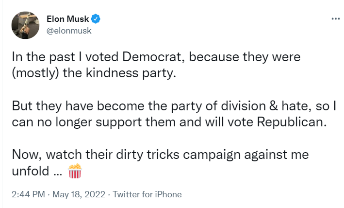Click the 2:44 PM timestamp
Image resolution: width=344 pixels, height=208 pixels.
(x=28, y=194)
